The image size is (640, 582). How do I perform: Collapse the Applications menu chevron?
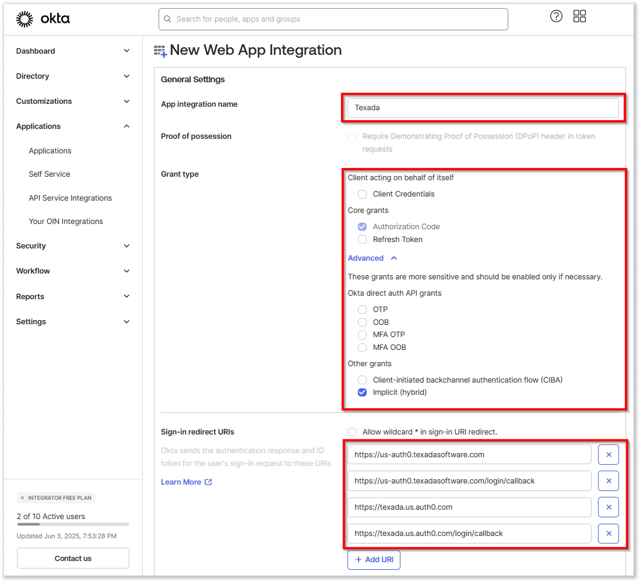[126, 126]
